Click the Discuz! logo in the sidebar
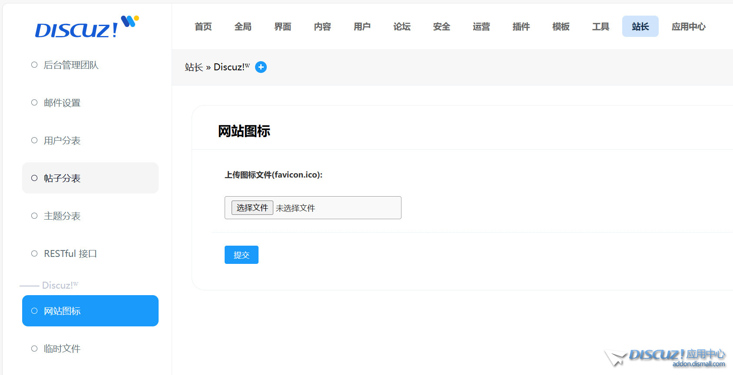This screenshot has width=733, height=375. [86, 27]
